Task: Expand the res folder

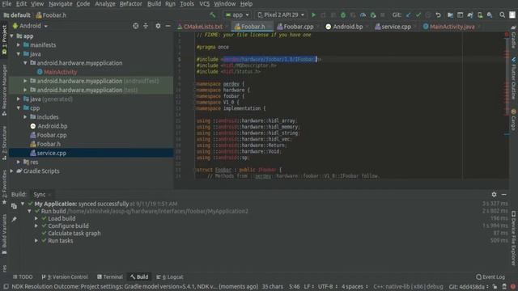Action: [x=19, y=162]
